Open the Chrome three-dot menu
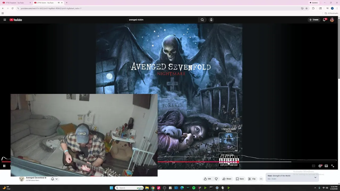Screen dimensions: 340x191 tap(337, 8)
